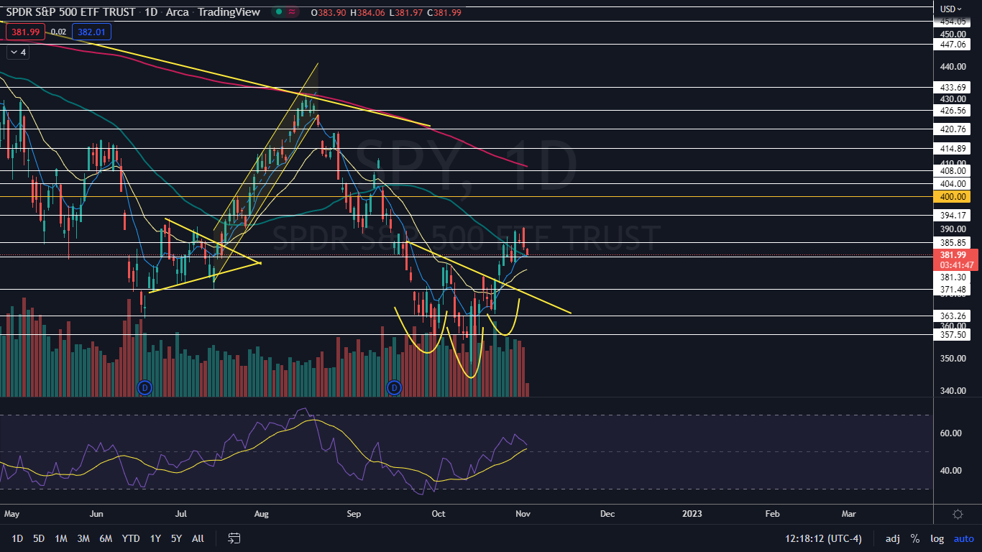Image resolution: width=982 pixels, height=552 pixels.
Task: Select the YTD time range
Action: (x=131, y=538)
